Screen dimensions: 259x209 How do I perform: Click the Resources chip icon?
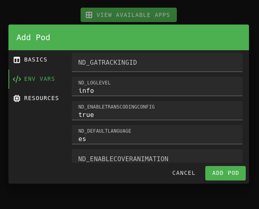17,98
